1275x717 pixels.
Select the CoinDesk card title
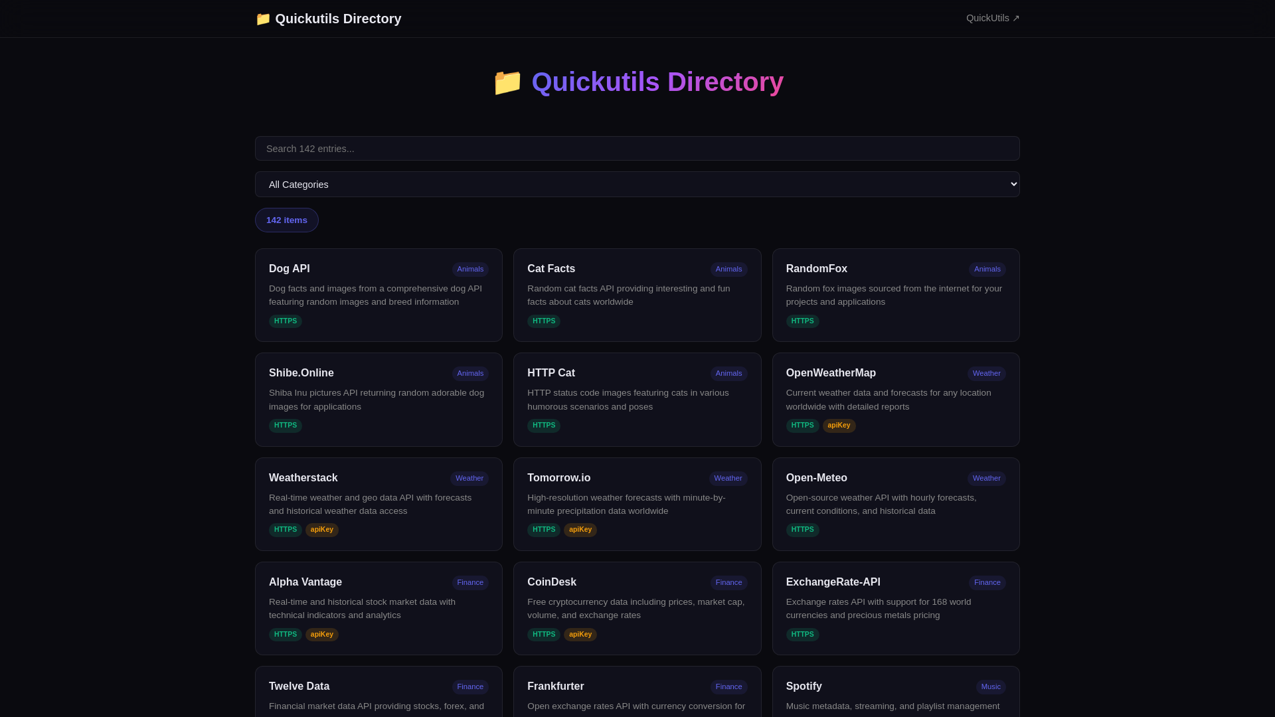(x=552, y=582)
